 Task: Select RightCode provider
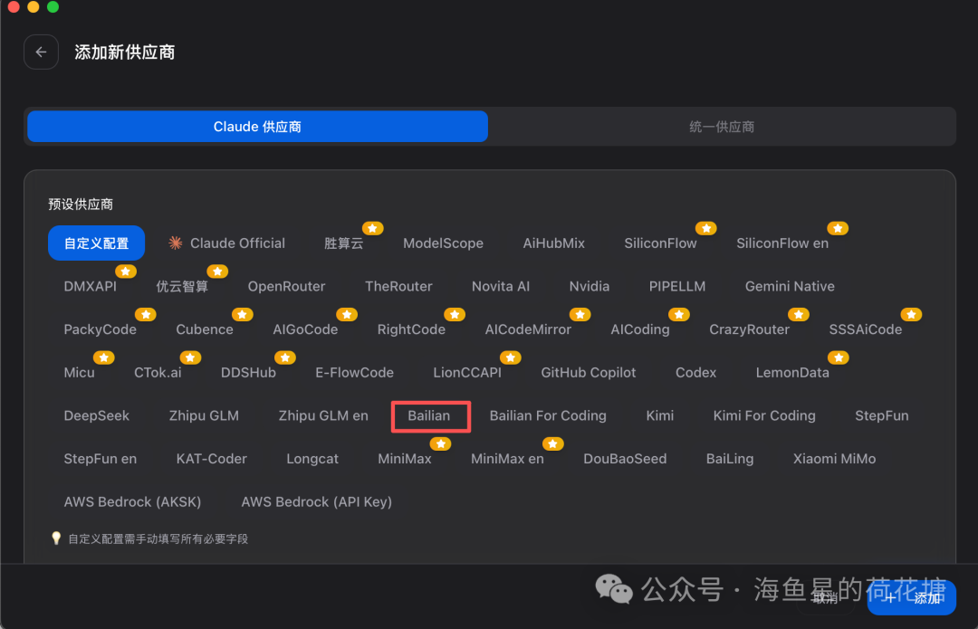click(412, 329)
